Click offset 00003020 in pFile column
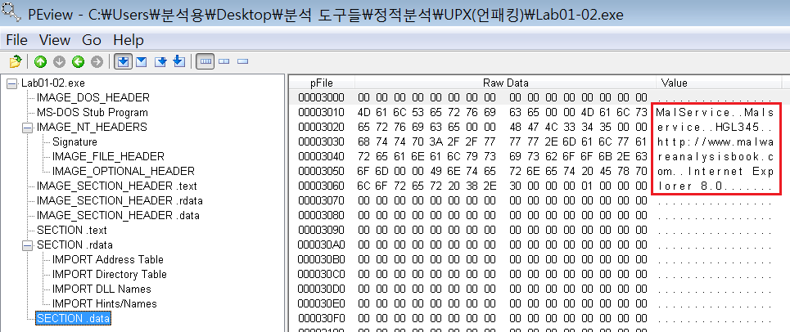Viewport: 790px width, 332px height. click(322, 127)
